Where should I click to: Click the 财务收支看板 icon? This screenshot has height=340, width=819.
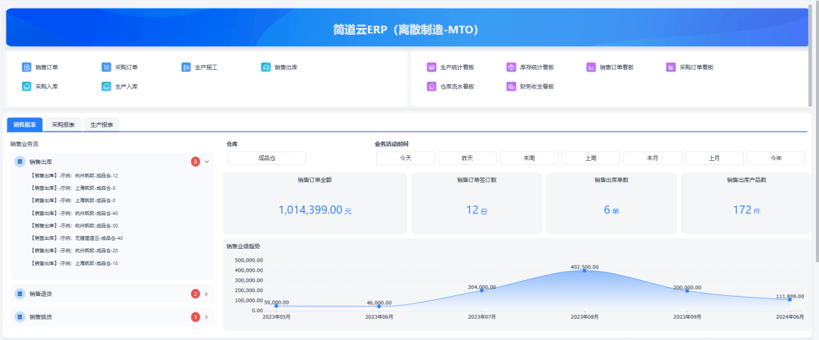tap(511, 87)
